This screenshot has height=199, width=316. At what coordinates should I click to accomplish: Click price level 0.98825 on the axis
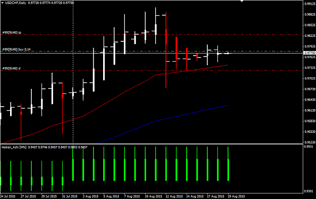pos(310,15)
